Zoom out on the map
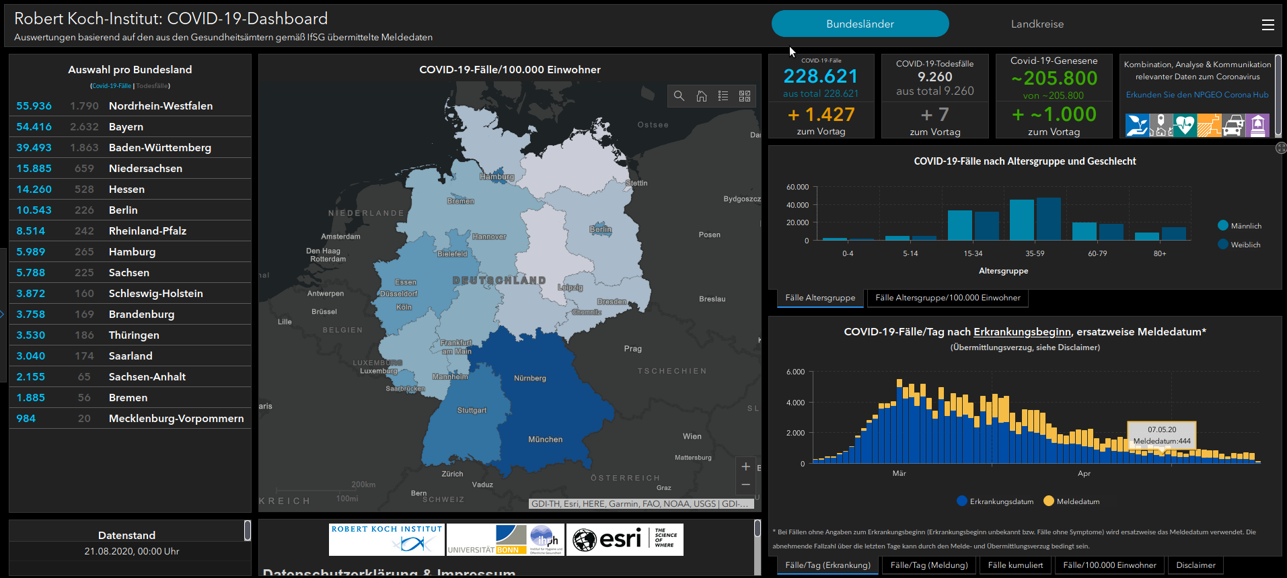 point(745,485)
